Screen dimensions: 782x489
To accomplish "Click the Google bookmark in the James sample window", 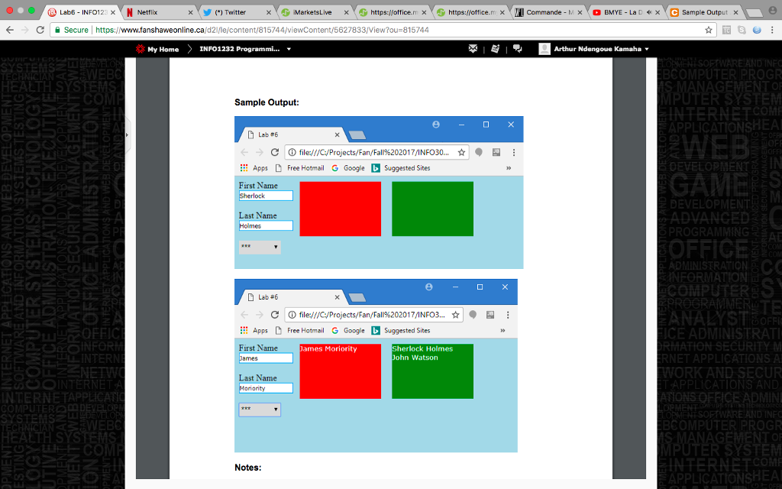I will [348, 330].
